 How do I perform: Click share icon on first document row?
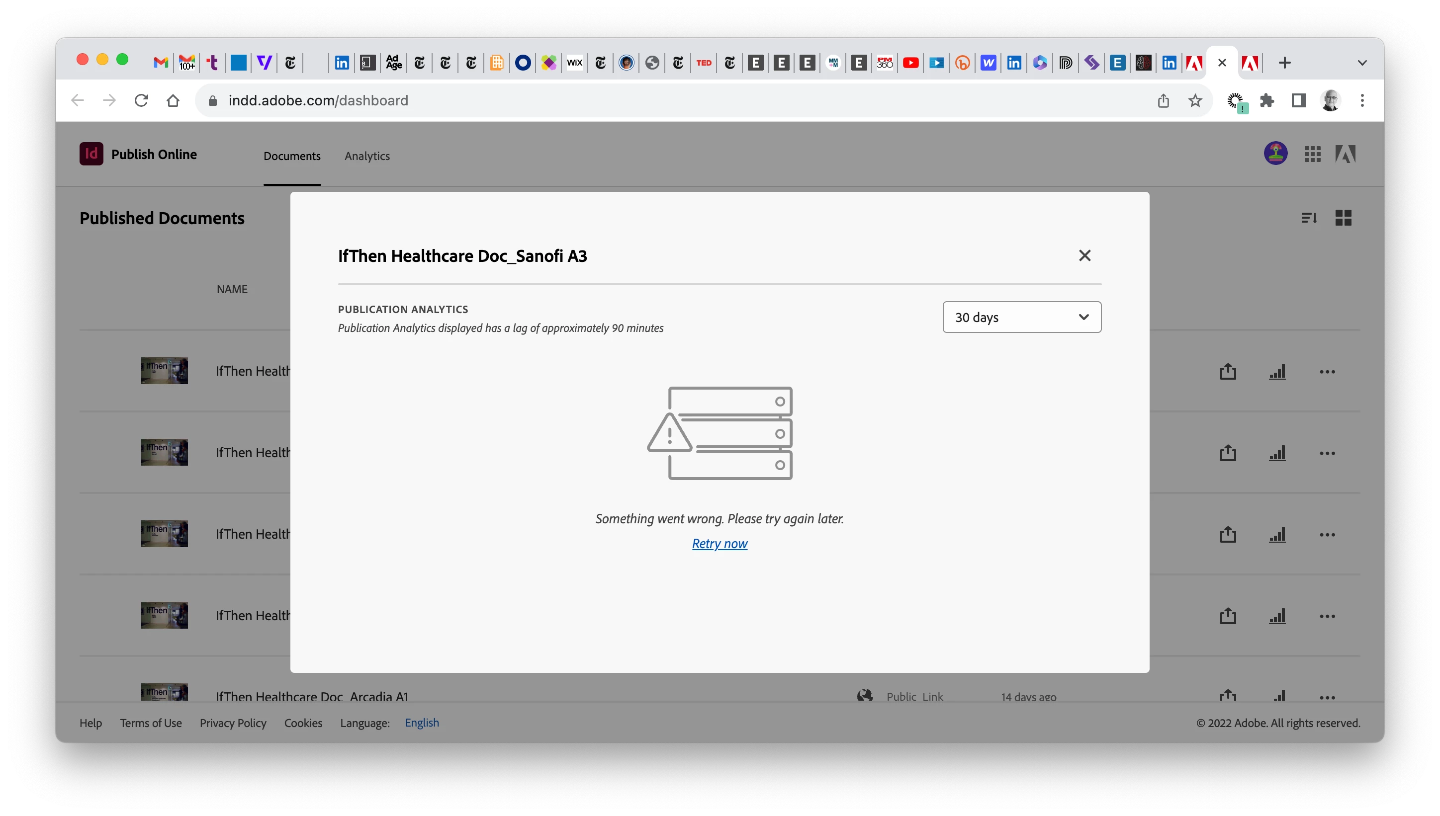[x=1228, y=372]
